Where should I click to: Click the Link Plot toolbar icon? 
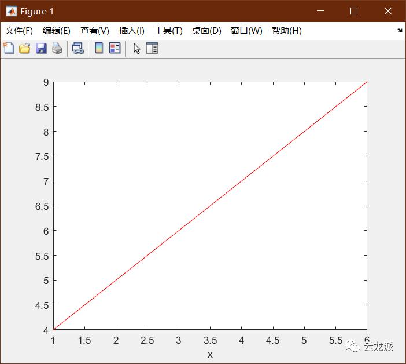tap(78, 49)
